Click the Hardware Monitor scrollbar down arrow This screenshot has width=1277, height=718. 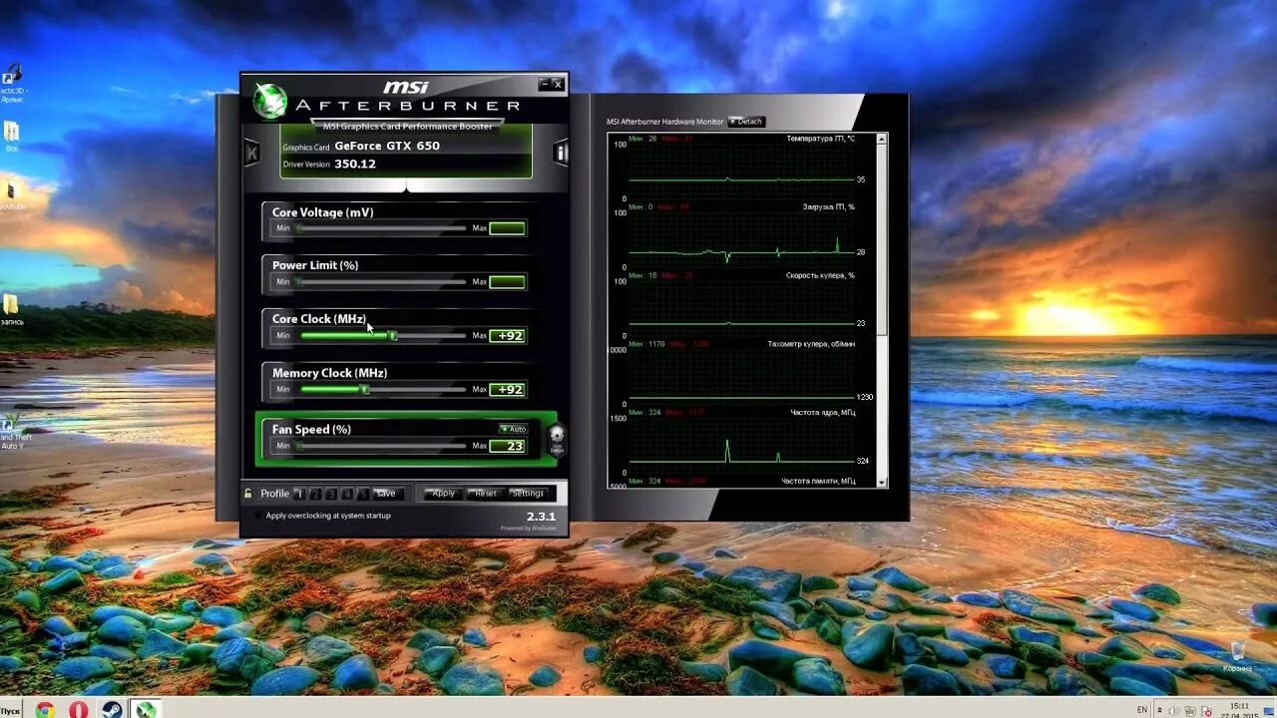(881, 482)
